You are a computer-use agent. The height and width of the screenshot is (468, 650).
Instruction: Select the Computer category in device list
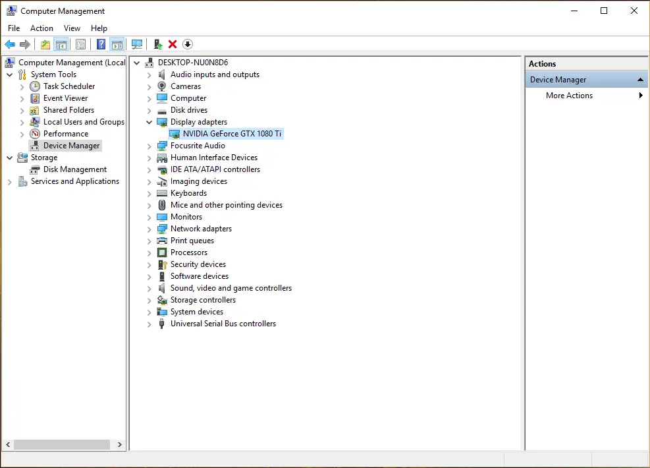188,98
